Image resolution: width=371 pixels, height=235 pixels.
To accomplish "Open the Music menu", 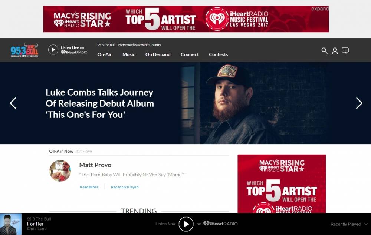I will 129,54.
